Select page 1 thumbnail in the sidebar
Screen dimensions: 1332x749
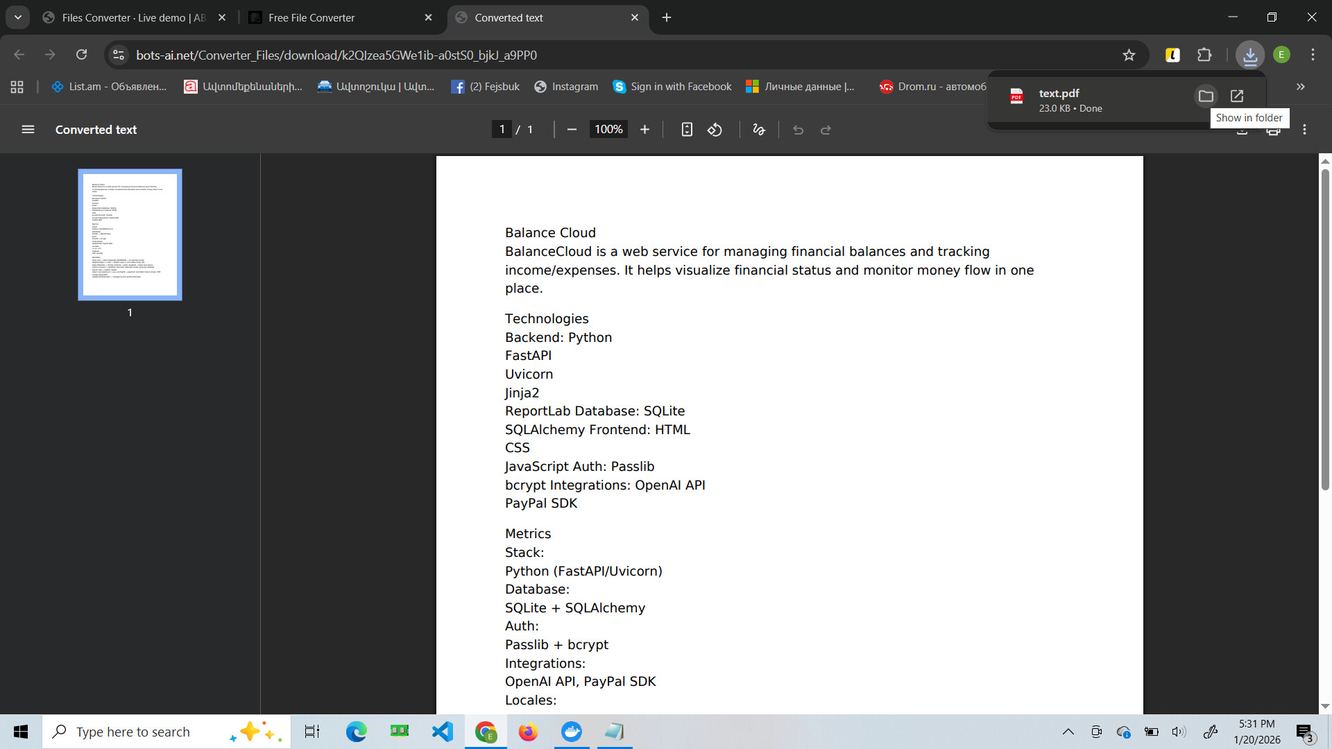coord(130,234)
